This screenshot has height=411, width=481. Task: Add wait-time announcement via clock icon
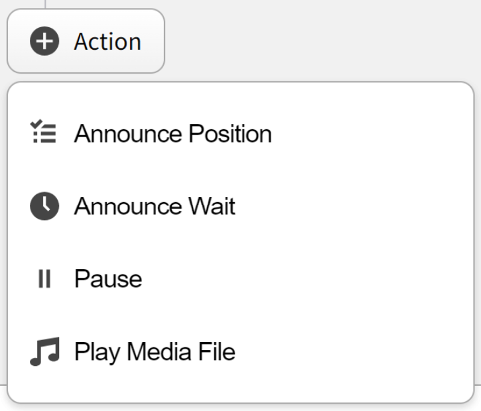coord(44,206)
